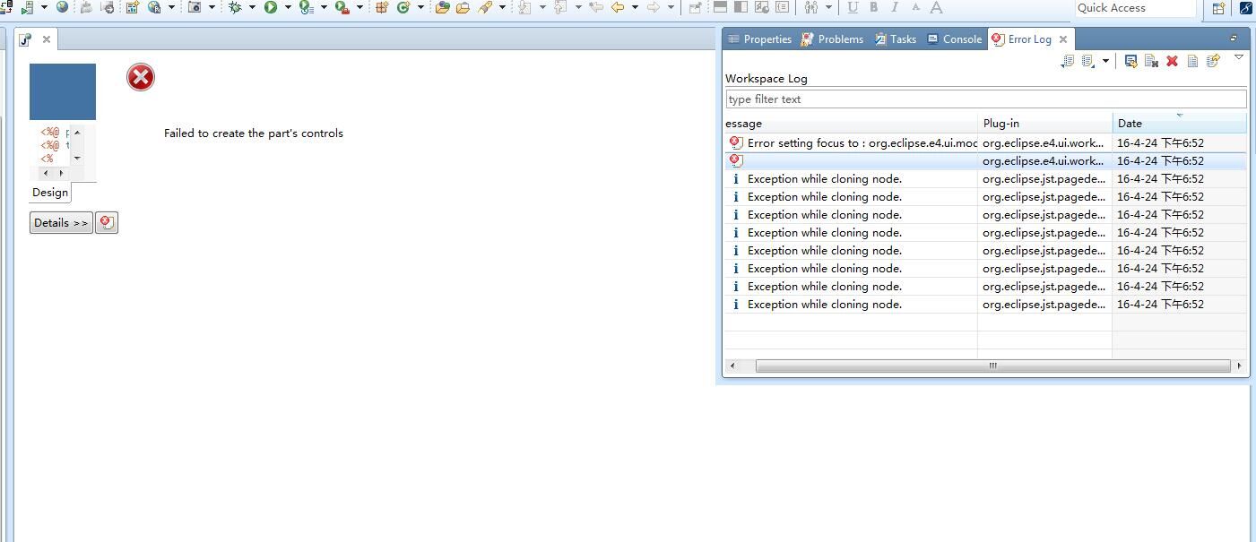The height and width of the screenshot is (542, 1256).
Task: Close the Error Log tab
Action: tap(1063, 39)
